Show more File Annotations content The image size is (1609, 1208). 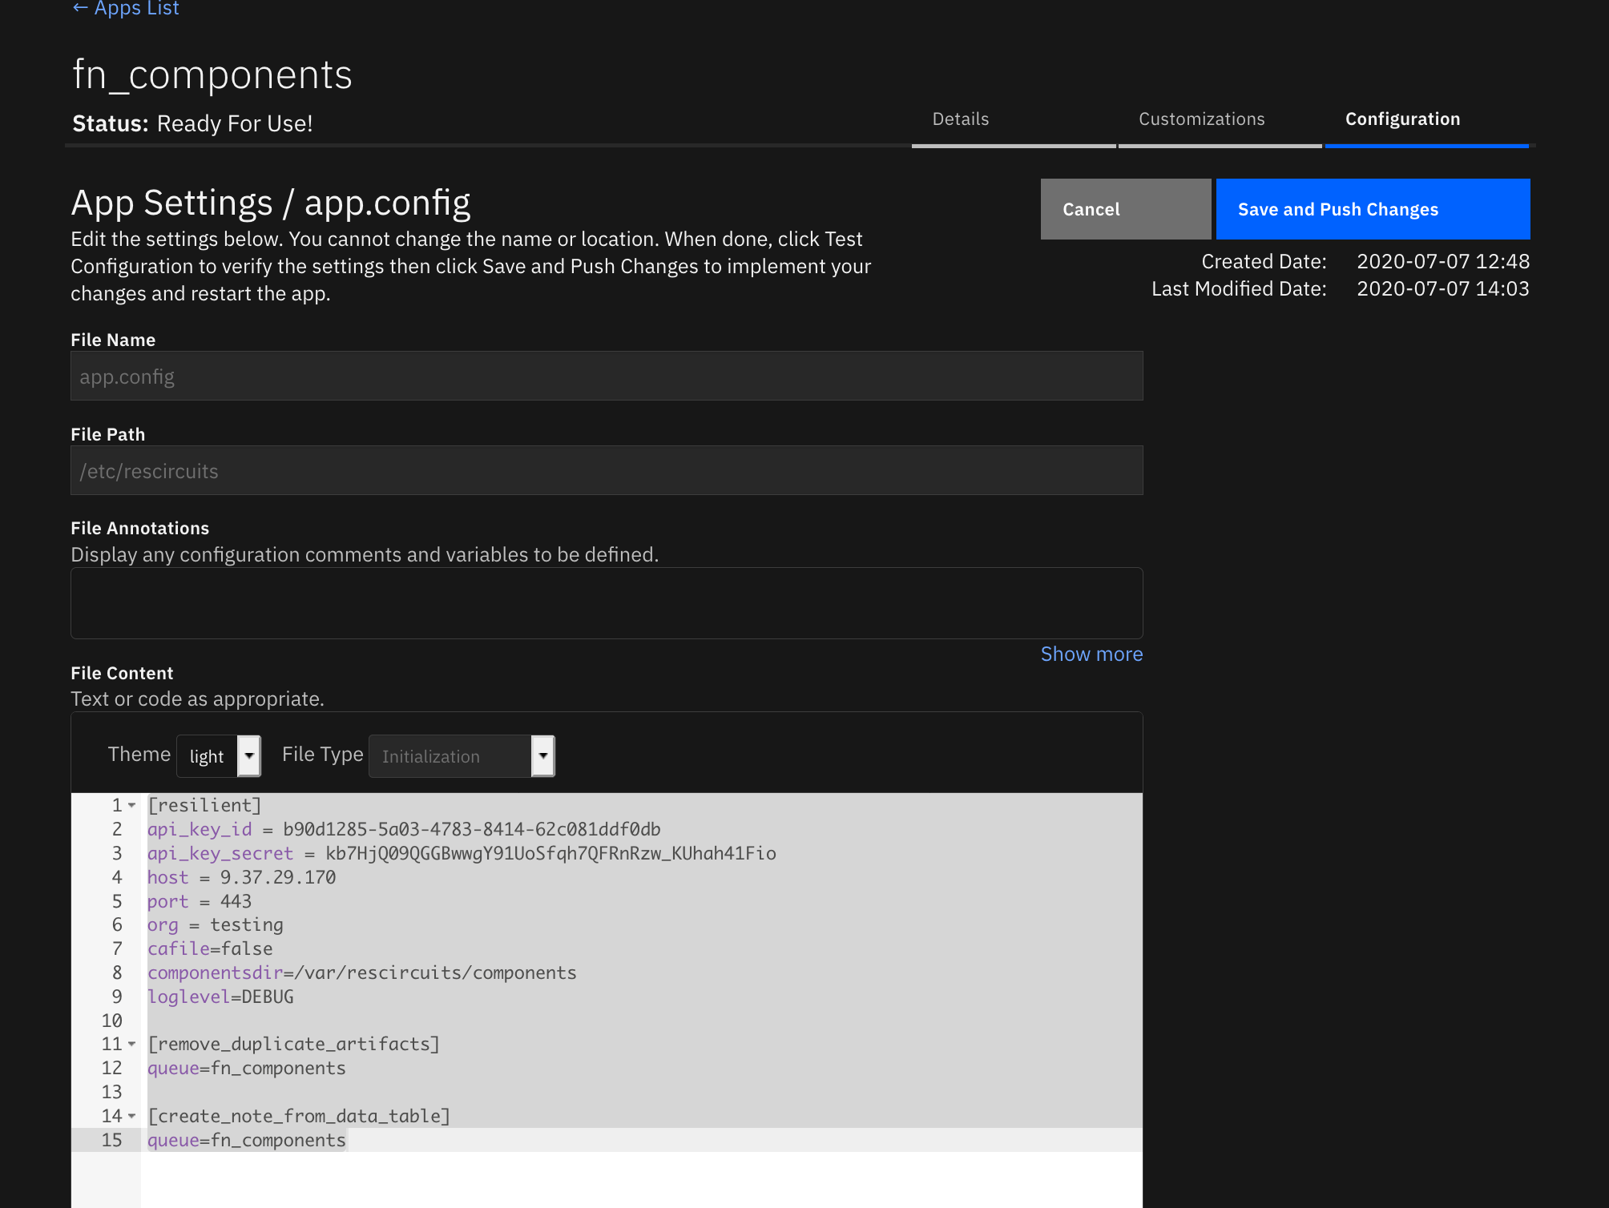(x=1091, y=654)
